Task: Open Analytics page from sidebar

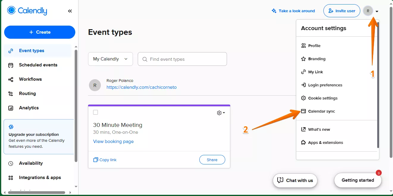Action: (29, 108)
